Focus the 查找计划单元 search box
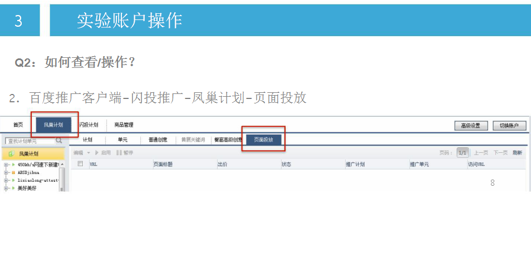The width and height of the screenshot is (531, 258). coord(30,141)
